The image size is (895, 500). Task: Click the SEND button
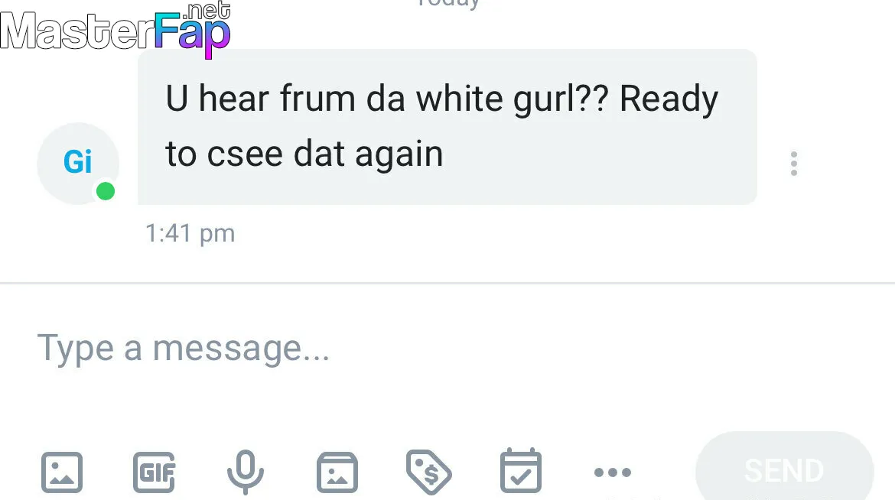[x=784, y=470]
